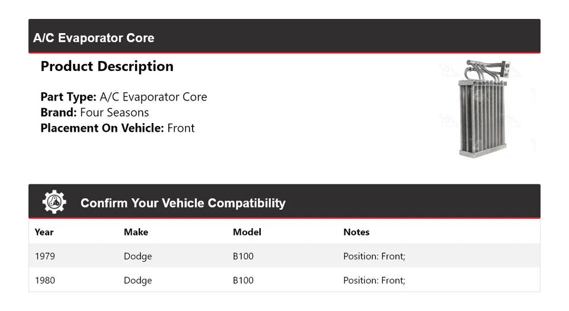569x311 pixels.
Task: Click Position: Front note in 1979 row
Action: [374, 256]
